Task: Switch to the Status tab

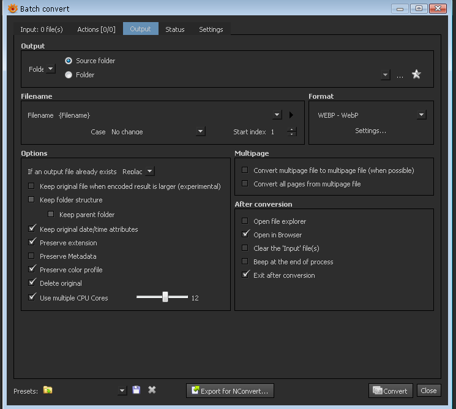Action: coord(174,29)
